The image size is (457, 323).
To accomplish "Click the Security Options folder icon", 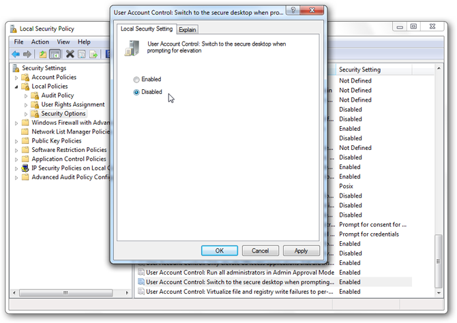I will pos(35,113).
